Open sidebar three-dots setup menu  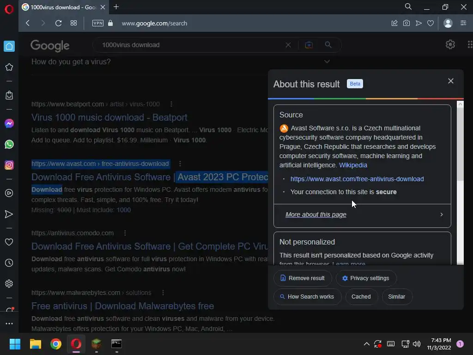(9, 324)
